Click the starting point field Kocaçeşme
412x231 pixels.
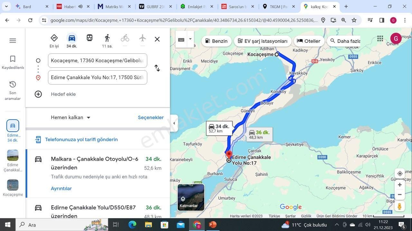(x=98, y=61)
